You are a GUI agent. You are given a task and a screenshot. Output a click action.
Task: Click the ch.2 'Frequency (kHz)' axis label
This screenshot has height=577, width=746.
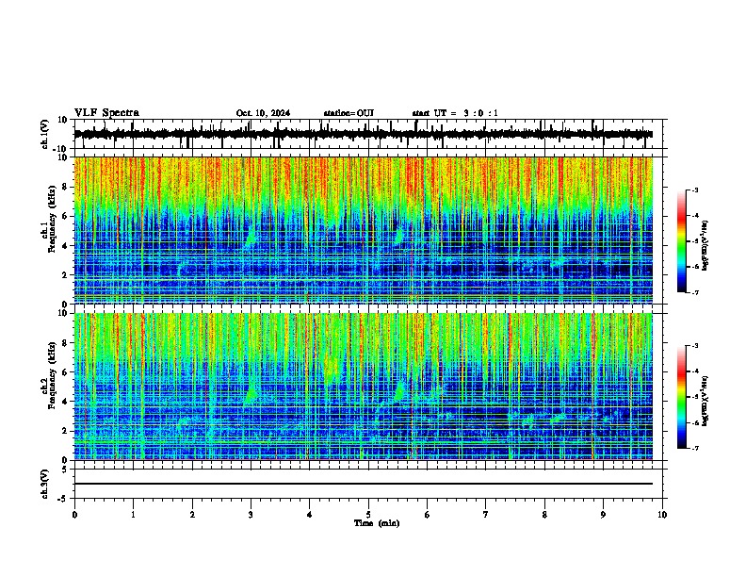point(52,375)
